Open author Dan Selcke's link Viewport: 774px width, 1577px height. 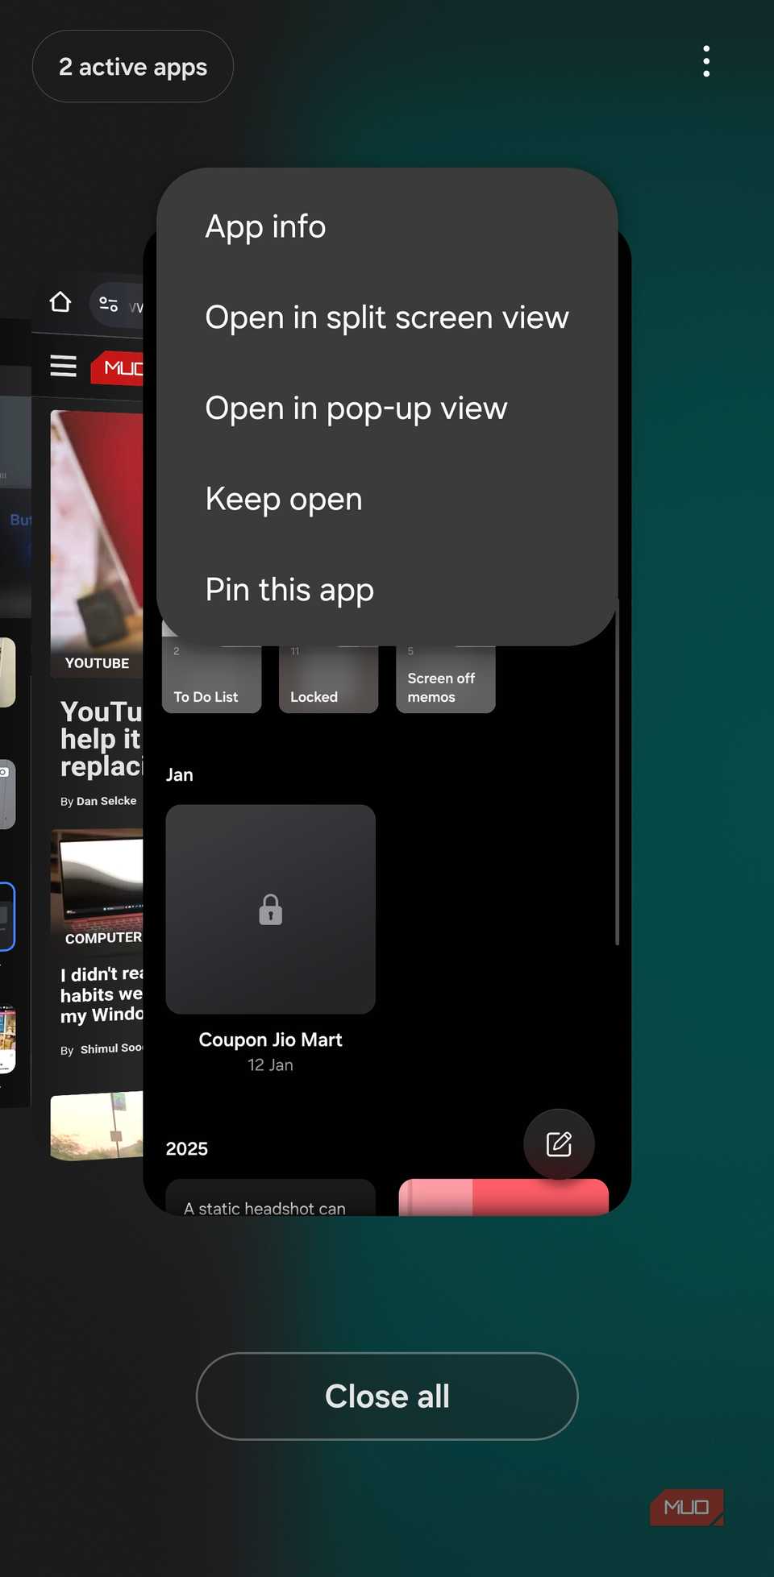[106, 801]
